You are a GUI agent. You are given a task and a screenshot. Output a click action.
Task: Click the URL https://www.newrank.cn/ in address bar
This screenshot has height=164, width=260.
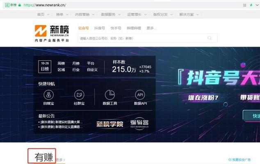click(x=45, y=5)
